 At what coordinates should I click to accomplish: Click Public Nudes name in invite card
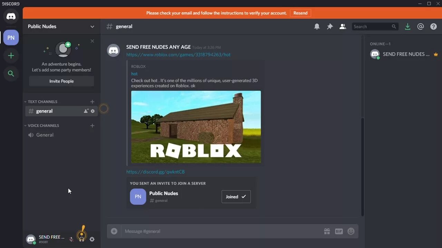(164, 193)
